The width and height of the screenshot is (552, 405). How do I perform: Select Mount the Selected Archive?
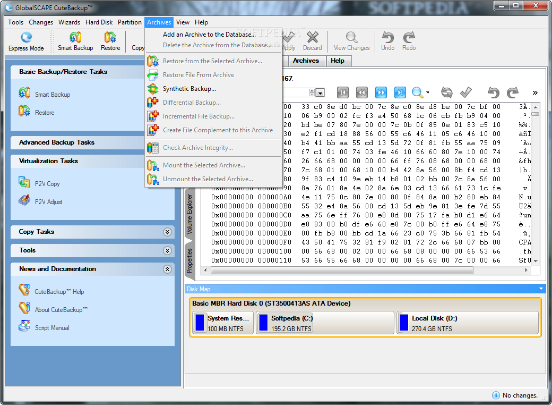click(213, 165)
